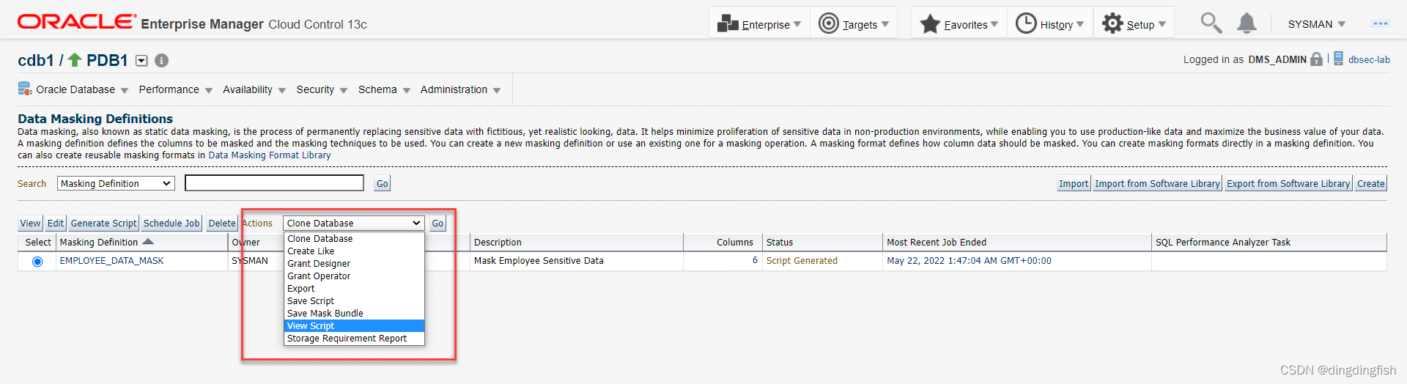The height and width of the screenshot is (384, 1407).
Task: Open the Masking Definition search dropdown
Action: coord(116,183)
